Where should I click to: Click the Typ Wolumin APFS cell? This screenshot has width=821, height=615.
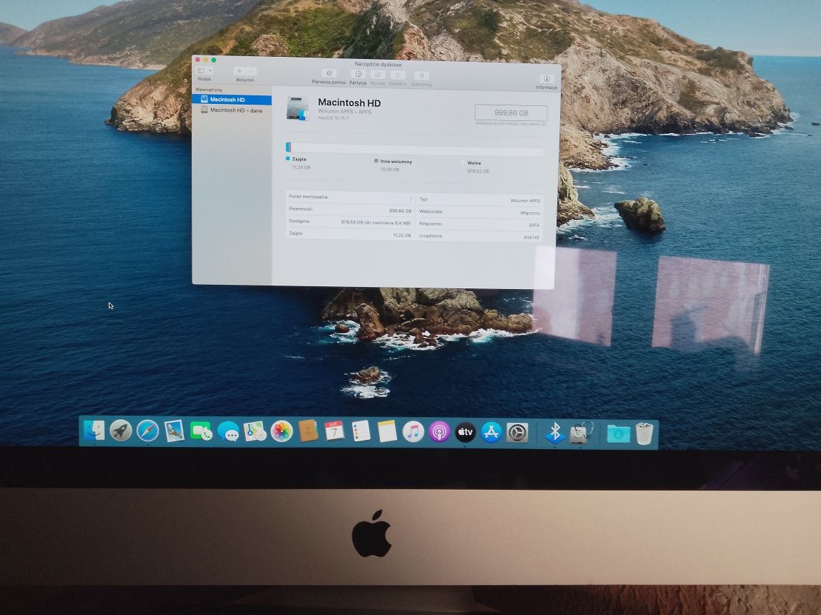coord(480,200)
